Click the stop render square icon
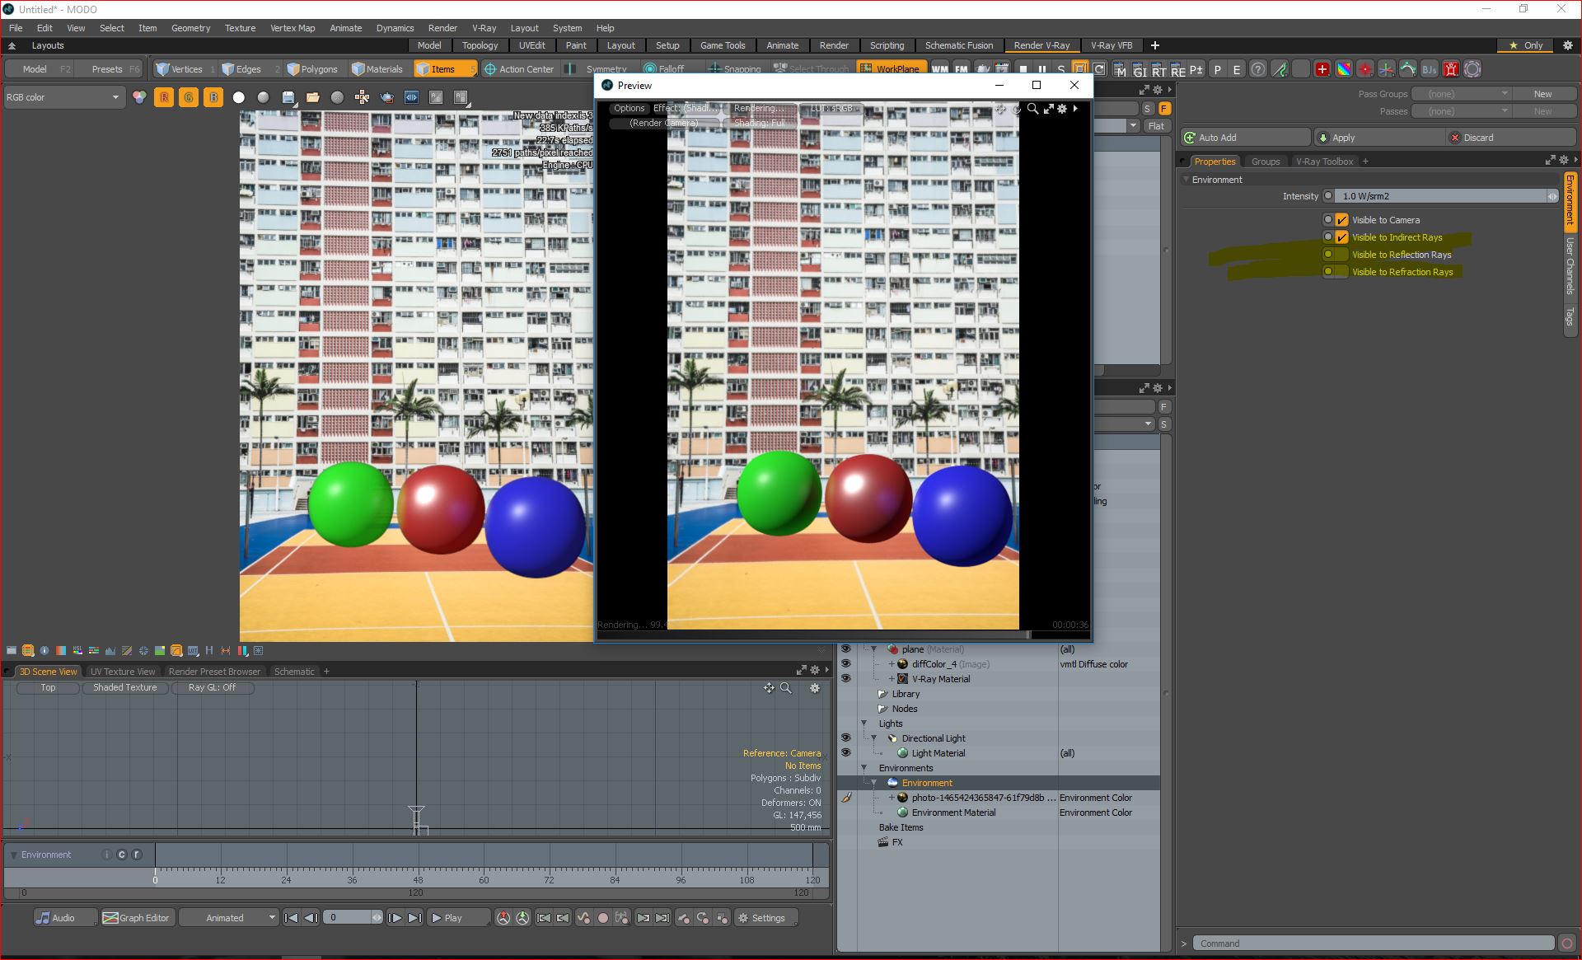The width and height of the screenshot is (1582, 960). [x=1023, y=69]
